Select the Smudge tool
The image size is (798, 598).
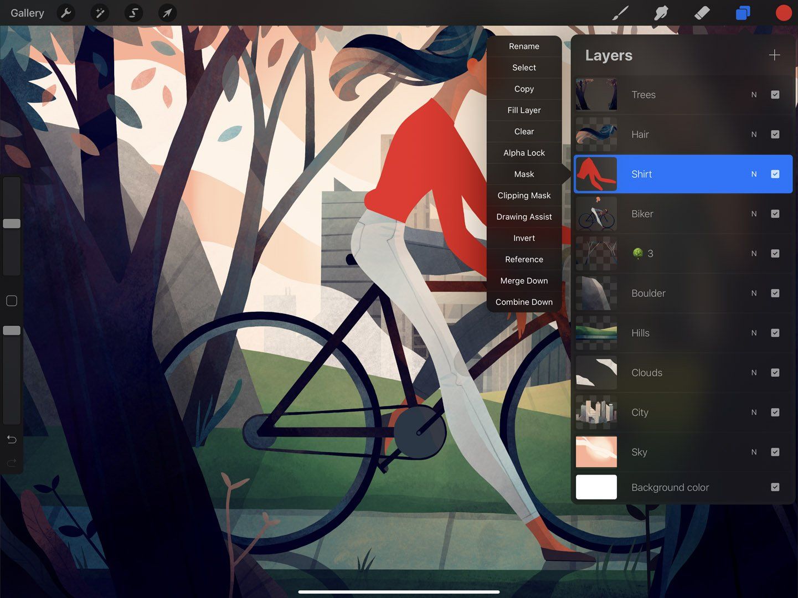point(661,13)
